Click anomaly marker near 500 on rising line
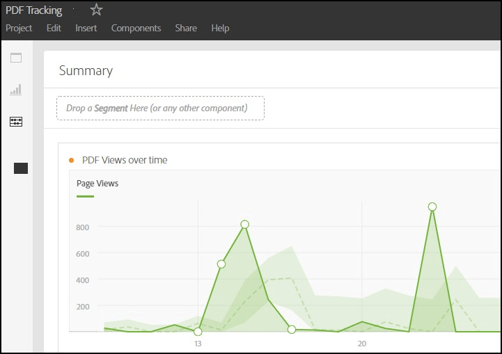Image resolution: width=502 pixels, height=354 pixels. pos(221,264)
